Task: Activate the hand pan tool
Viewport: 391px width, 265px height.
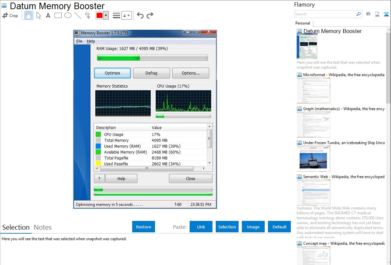Action: (28, 15)
